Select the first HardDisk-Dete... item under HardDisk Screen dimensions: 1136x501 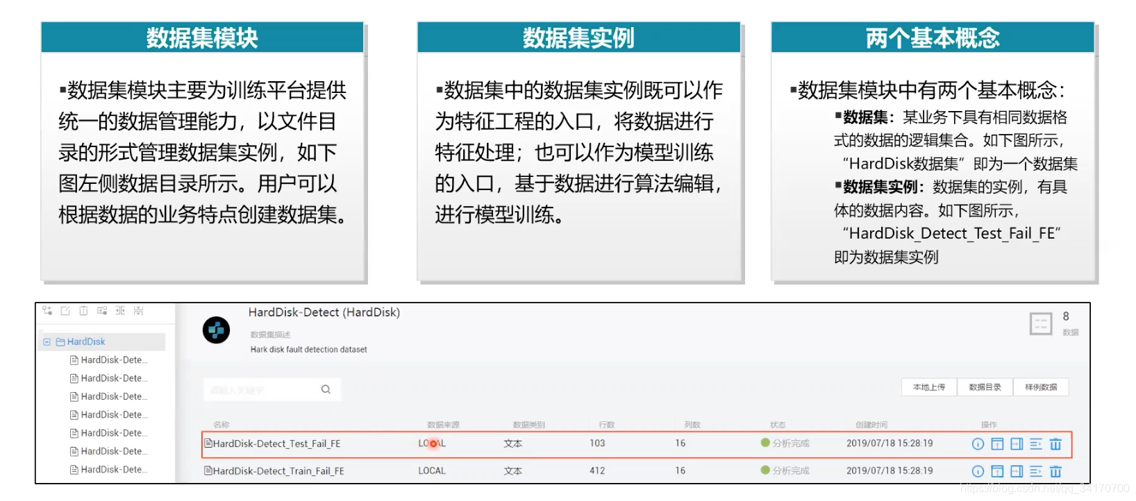point(109,360)
